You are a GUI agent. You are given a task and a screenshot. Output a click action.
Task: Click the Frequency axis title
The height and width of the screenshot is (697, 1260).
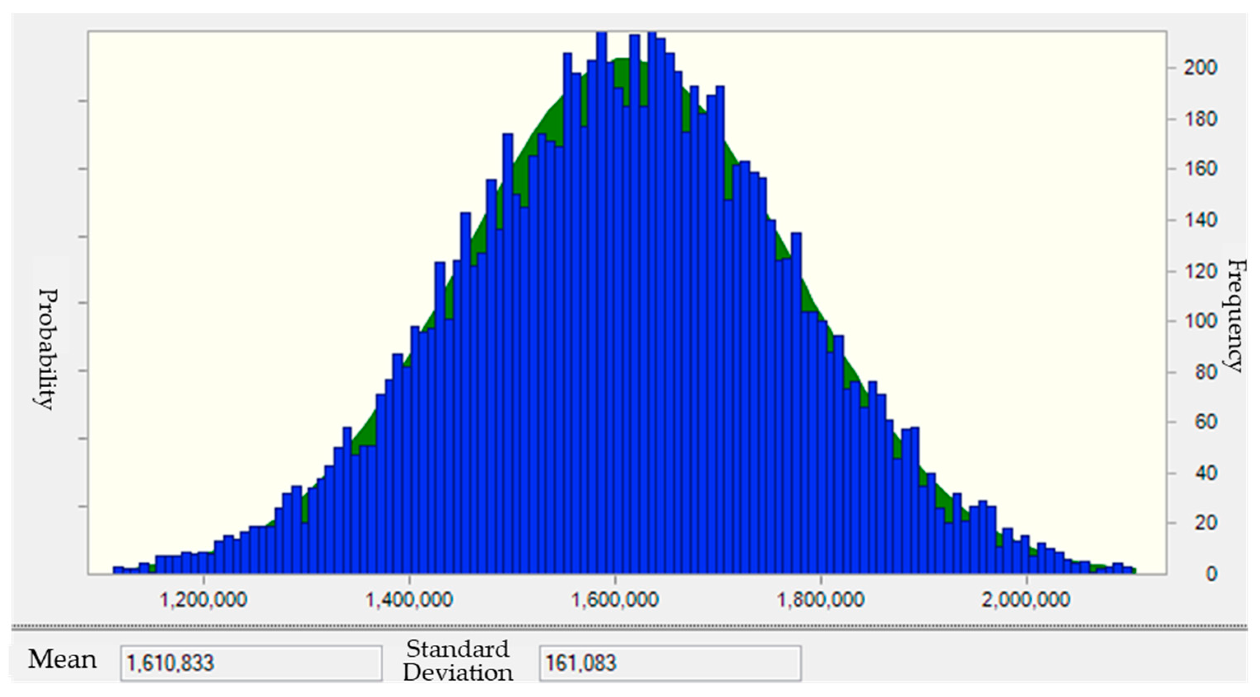(x=1234, y=316)
